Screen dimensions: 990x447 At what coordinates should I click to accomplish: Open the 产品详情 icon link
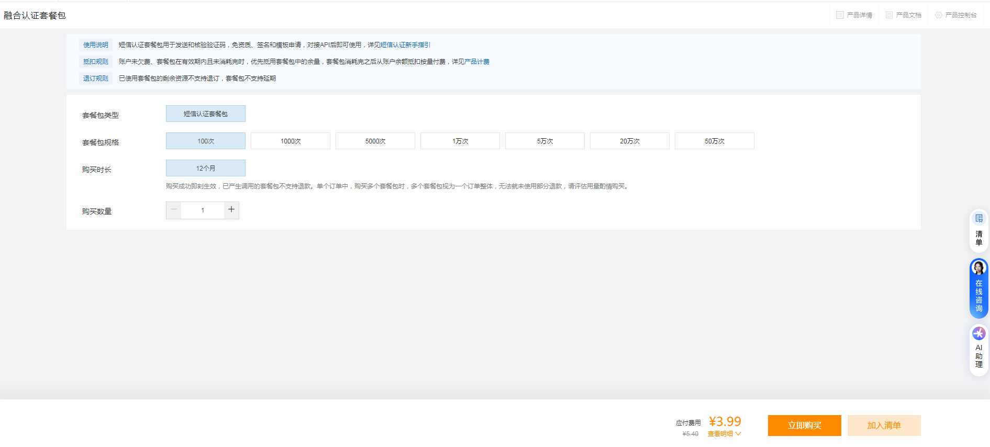click(x=840, y=15)
